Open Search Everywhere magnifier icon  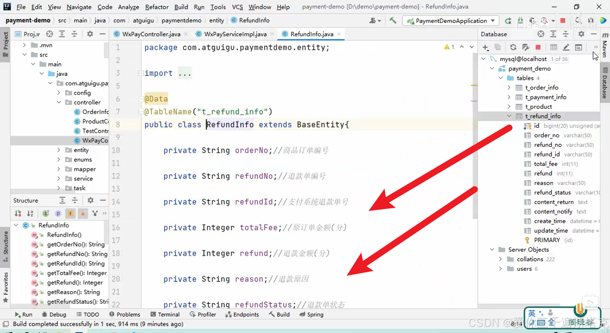click(x=578, y=21)
